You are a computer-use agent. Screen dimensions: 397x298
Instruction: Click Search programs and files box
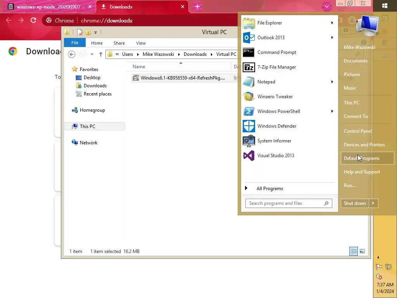tap(288, 203)
